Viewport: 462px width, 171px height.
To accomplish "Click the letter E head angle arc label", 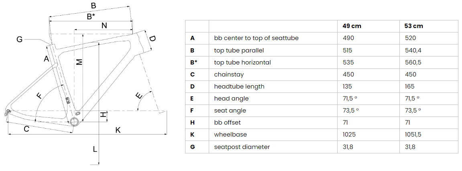I will (138, 95).
